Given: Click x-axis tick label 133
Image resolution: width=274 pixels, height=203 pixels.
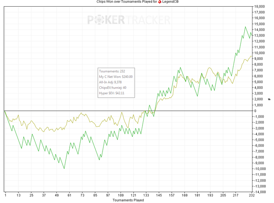Looking at the screenshot, I should 146,195.
